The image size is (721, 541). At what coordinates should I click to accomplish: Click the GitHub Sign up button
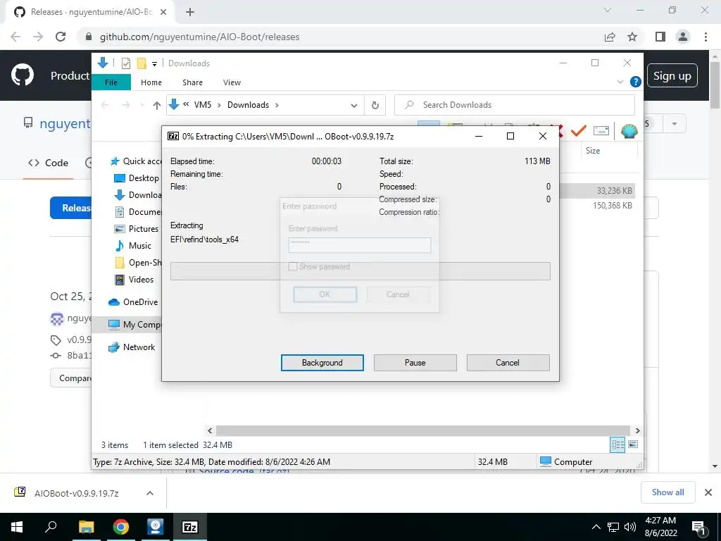coord(672,75)
